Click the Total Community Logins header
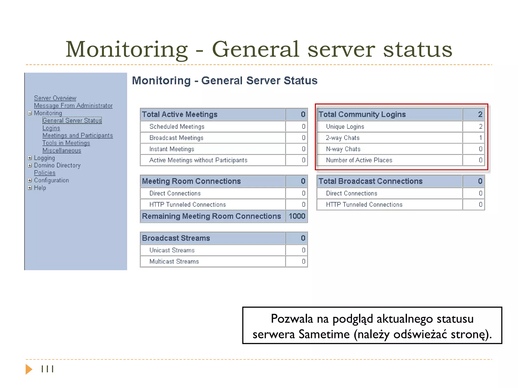The image size is (518, 388). pyautogui.click(x=401, y=114)
